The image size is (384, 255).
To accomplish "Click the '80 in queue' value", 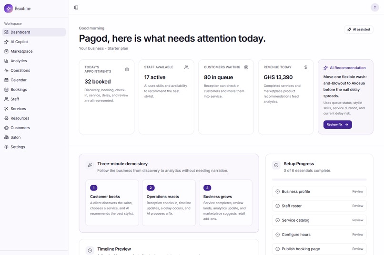I will 219,77.
